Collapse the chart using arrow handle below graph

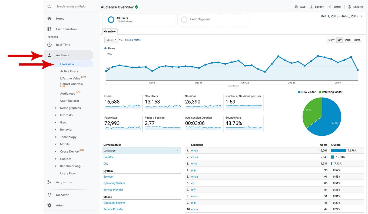[233, 85]
